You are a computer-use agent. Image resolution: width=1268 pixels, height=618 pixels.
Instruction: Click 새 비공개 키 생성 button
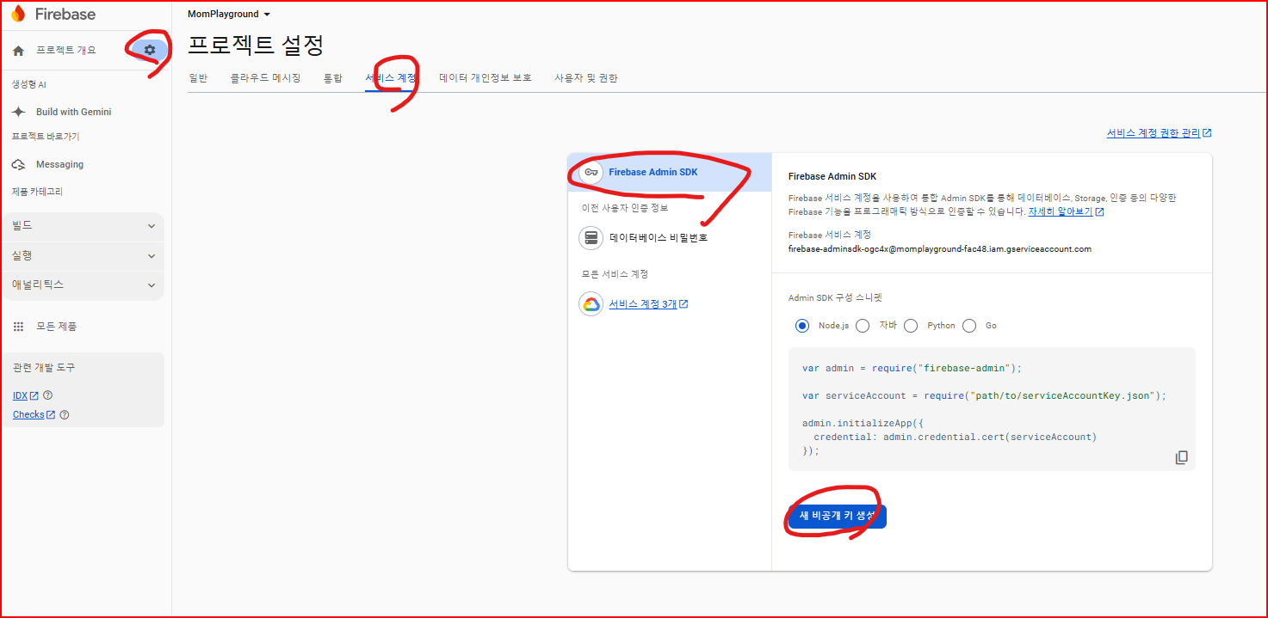pyautogui.click(x=837, y=516)
